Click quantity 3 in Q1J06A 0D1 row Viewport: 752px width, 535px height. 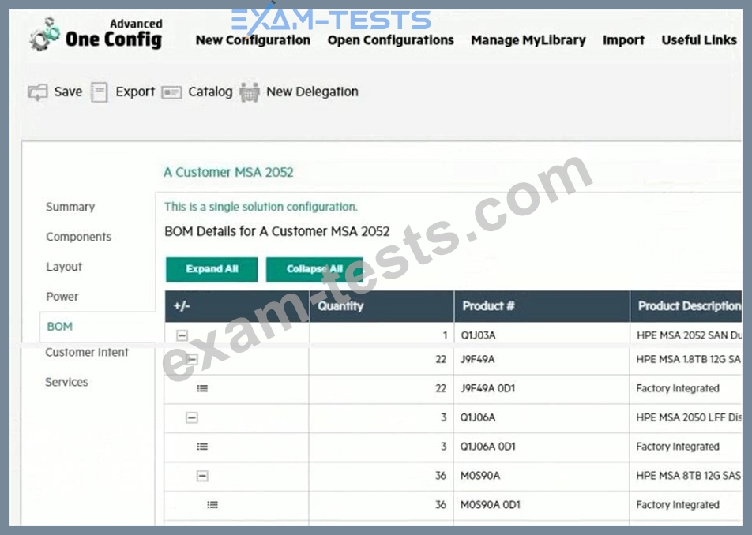(x=444, y=447)
